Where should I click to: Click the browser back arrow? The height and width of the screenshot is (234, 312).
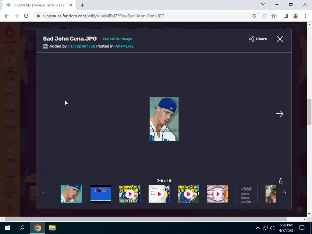coord(7,16)
